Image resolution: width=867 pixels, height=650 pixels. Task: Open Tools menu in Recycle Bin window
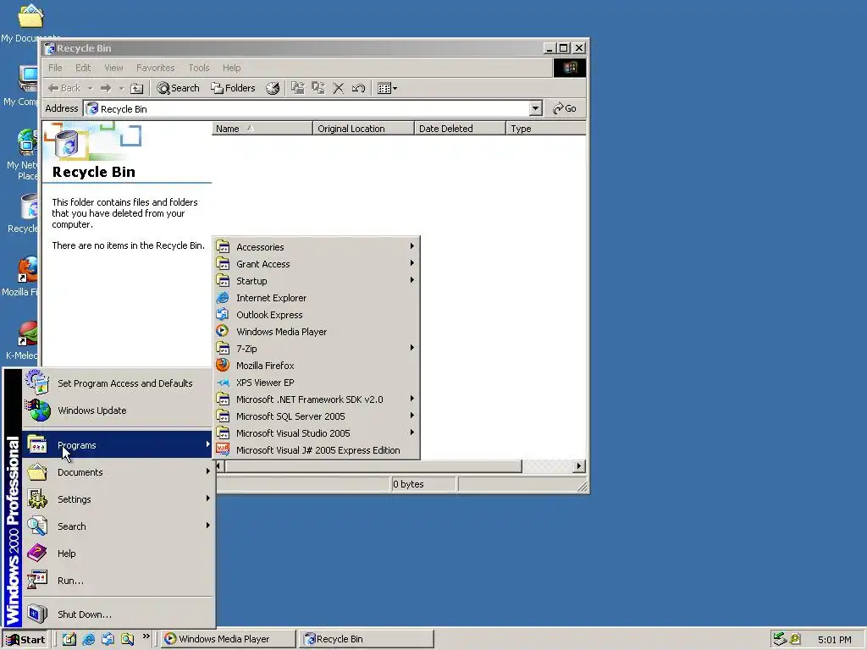(199, 68)
